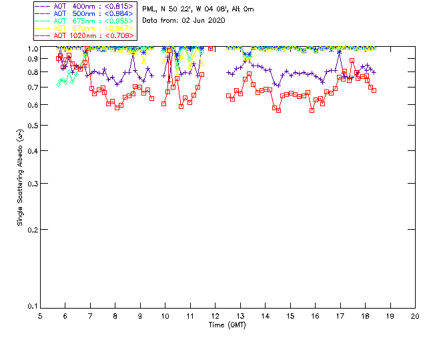Click the y-axis tick label 0.2
This screenshot has width=427, height=342.
tap(31, 230)
